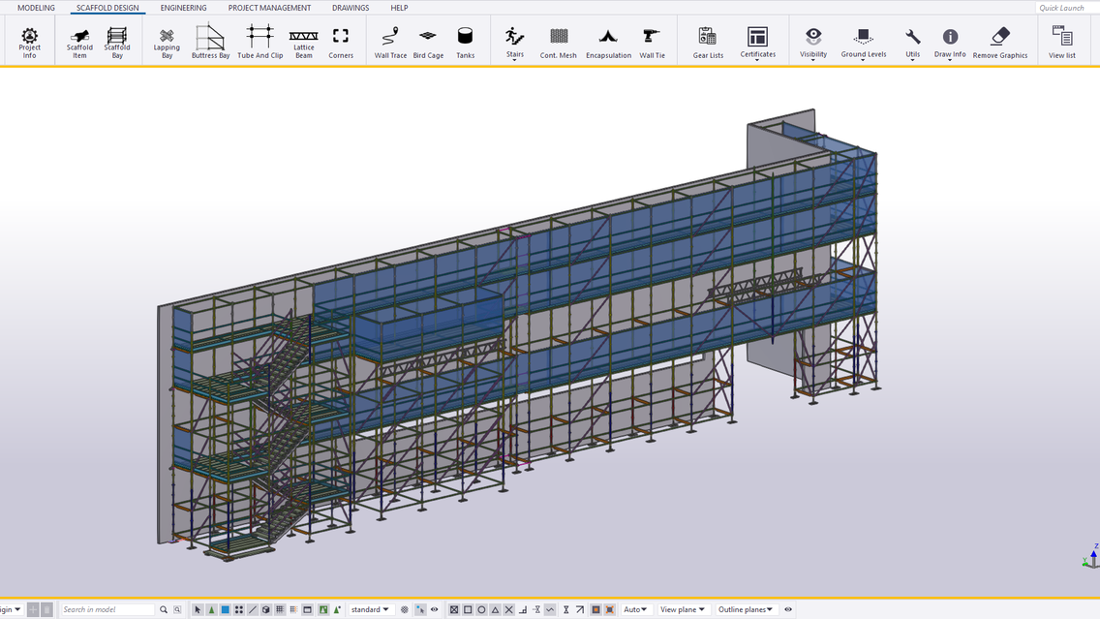
Task: Select the Scaffold Bay tool
Action: point(116,41)
